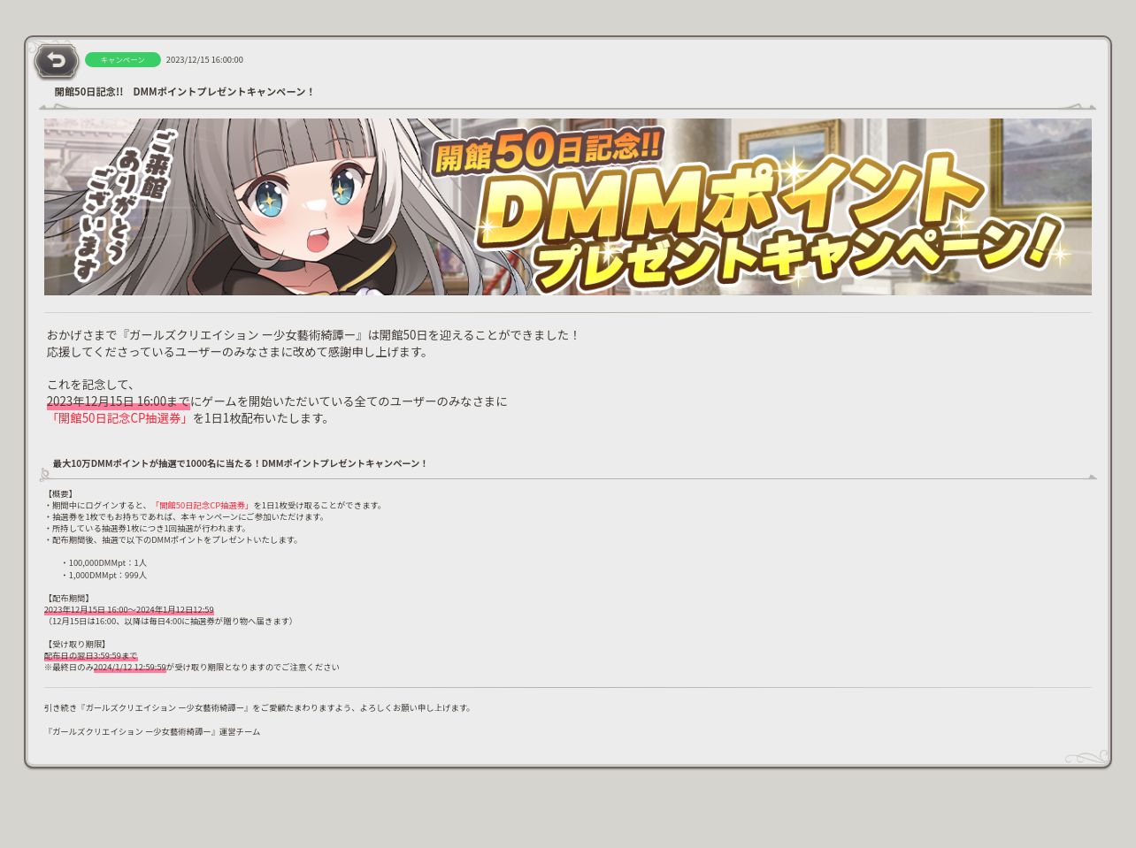Click the line 抽選券を1枚でもお持ちであれば
The height and width of the screenshot is (848, 1136).
click(x=185, y=517)
